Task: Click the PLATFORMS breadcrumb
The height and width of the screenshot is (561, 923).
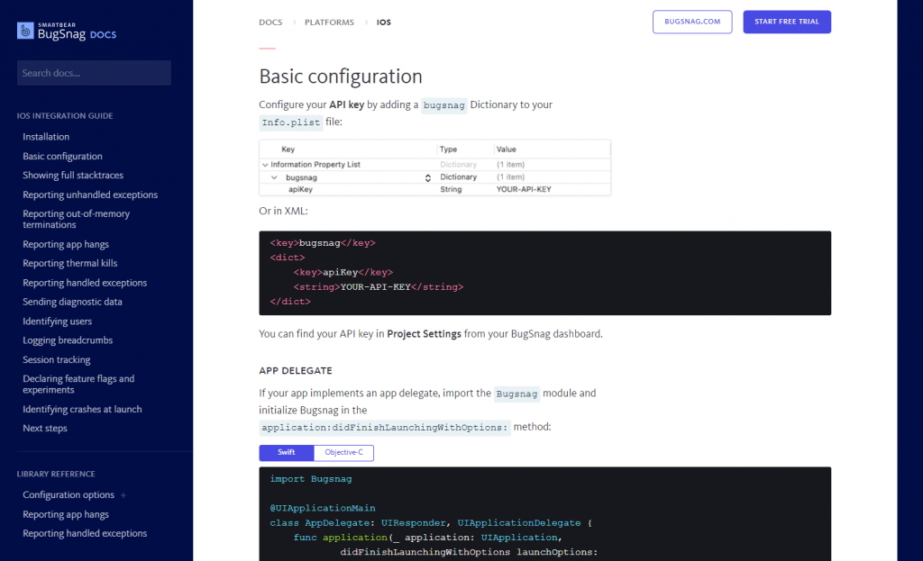Action: pyautogui.click(x=329, y=23)
